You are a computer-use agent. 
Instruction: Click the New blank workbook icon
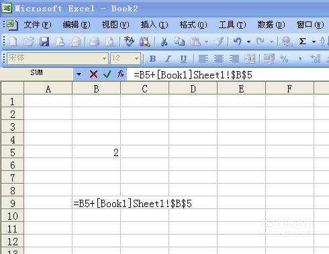[x=13, y=42]
